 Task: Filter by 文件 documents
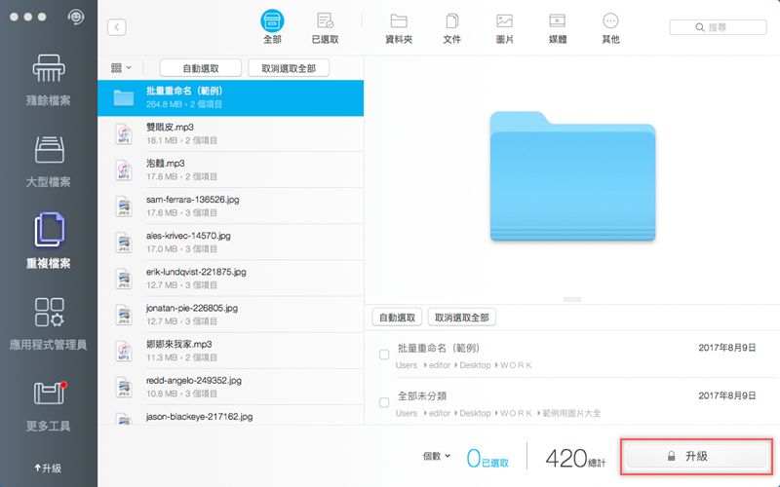tap(451, 28)
